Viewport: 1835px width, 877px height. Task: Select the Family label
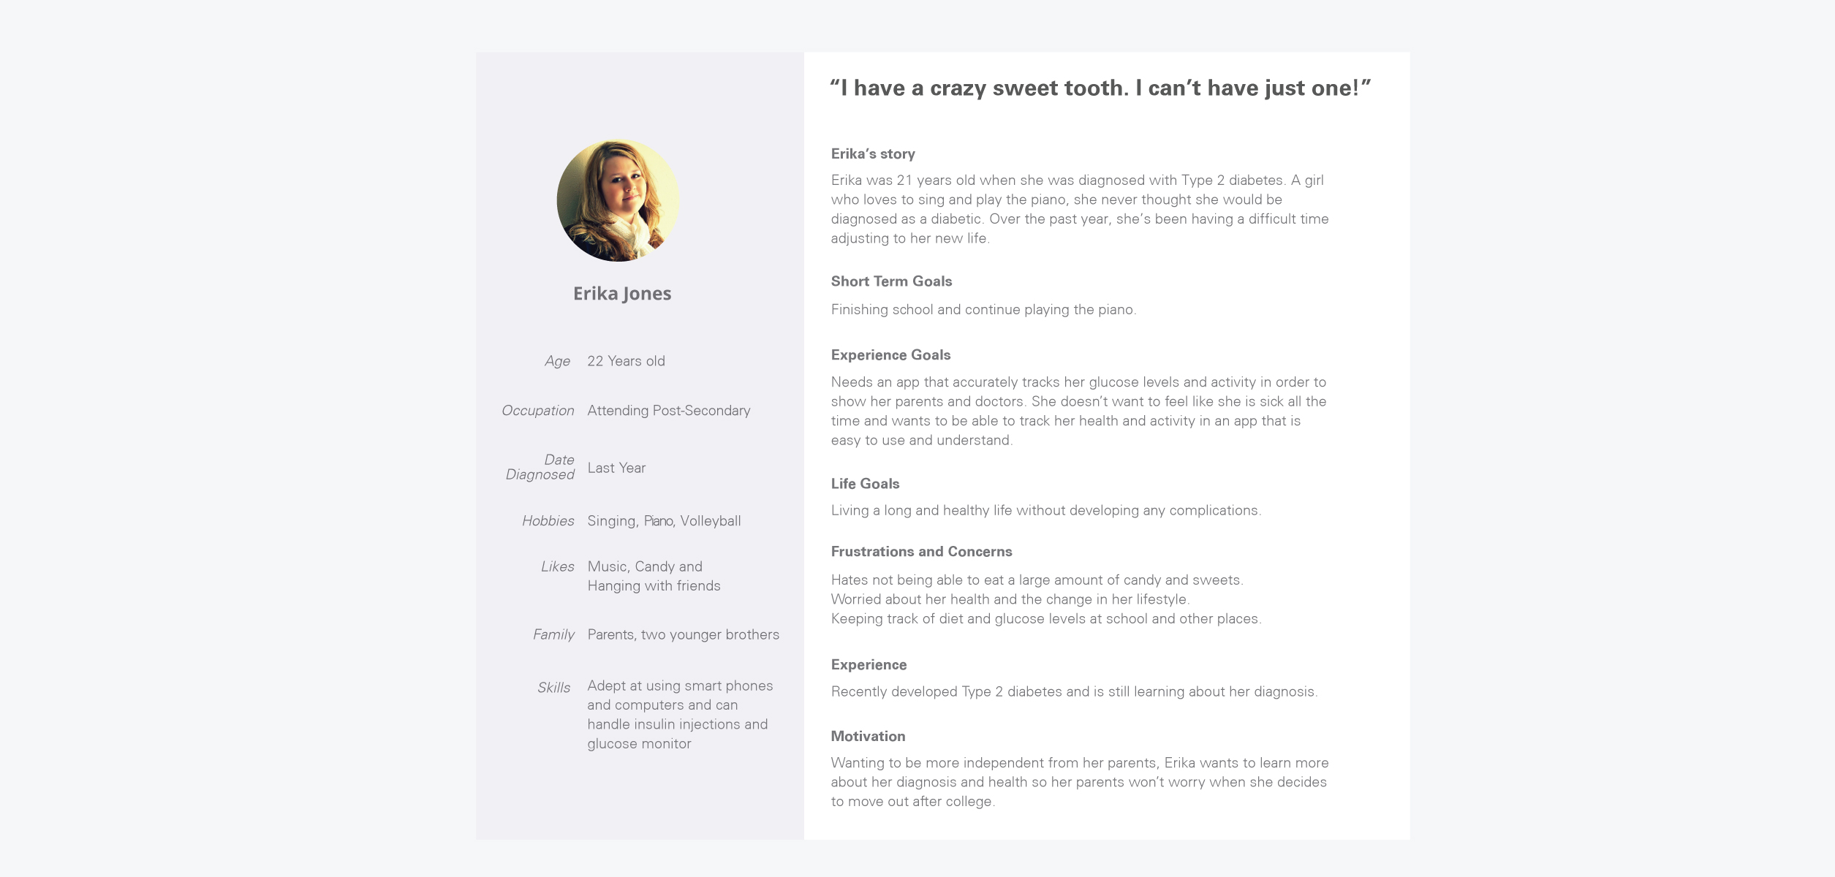(553, 634)
